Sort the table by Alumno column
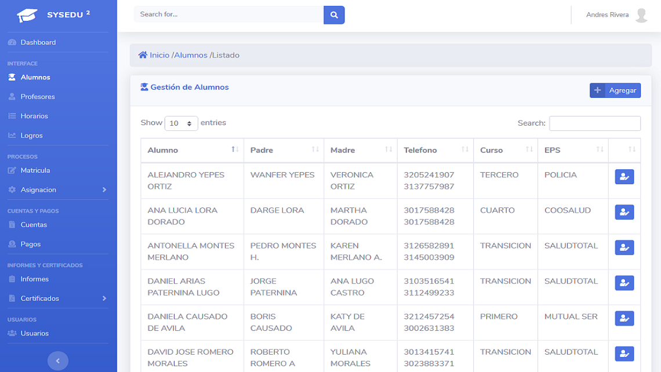Screen dimensions: 661x372 point(191,150)
